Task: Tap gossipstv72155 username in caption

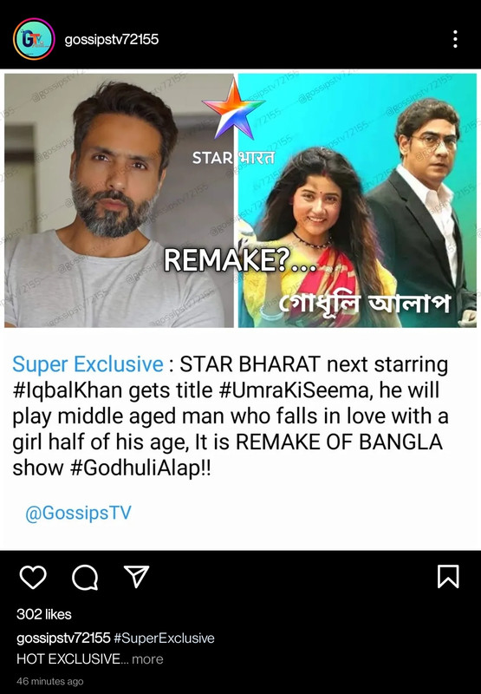Action: coord(63,638)
